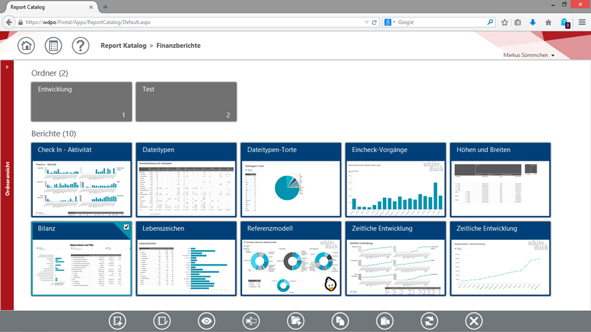Click the paste clipboard icon in bottom bar

click(x=384, y=321)
